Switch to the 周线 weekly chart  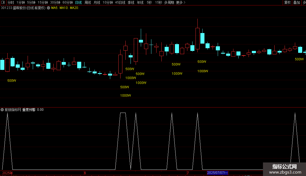coord(88,2)
